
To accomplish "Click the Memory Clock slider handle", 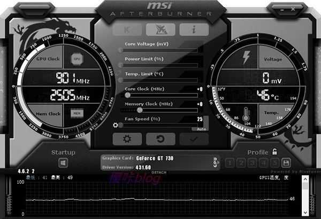I will (140, 110).
